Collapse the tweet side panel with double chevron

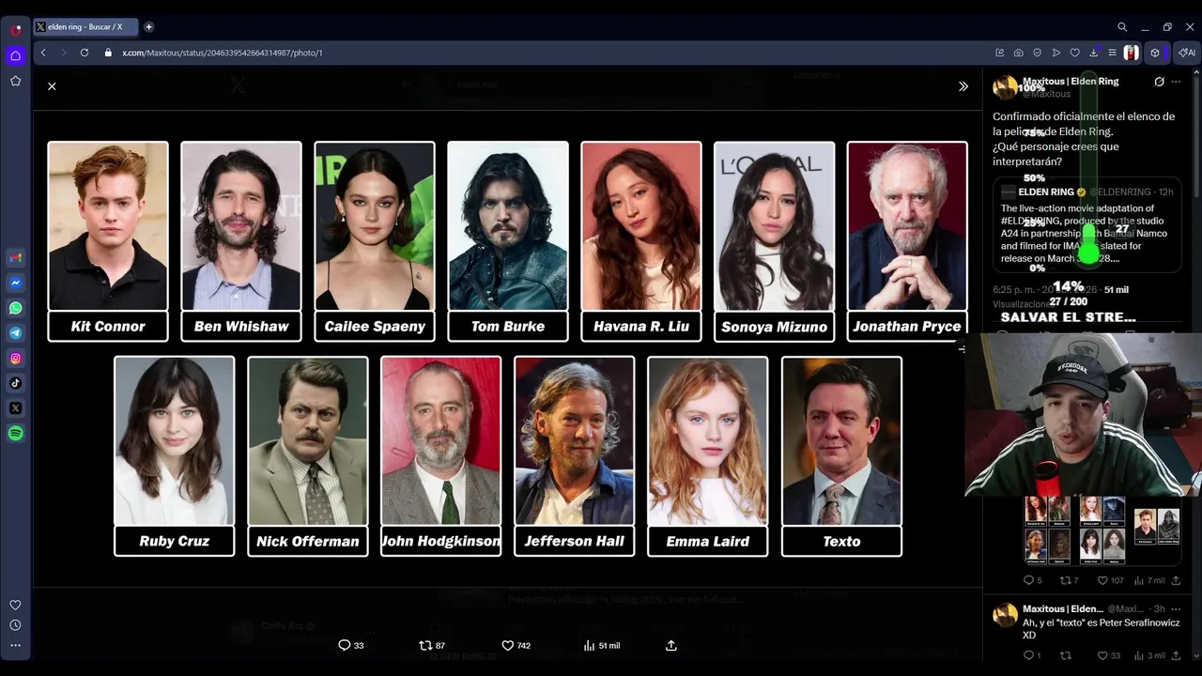[963, 86]
